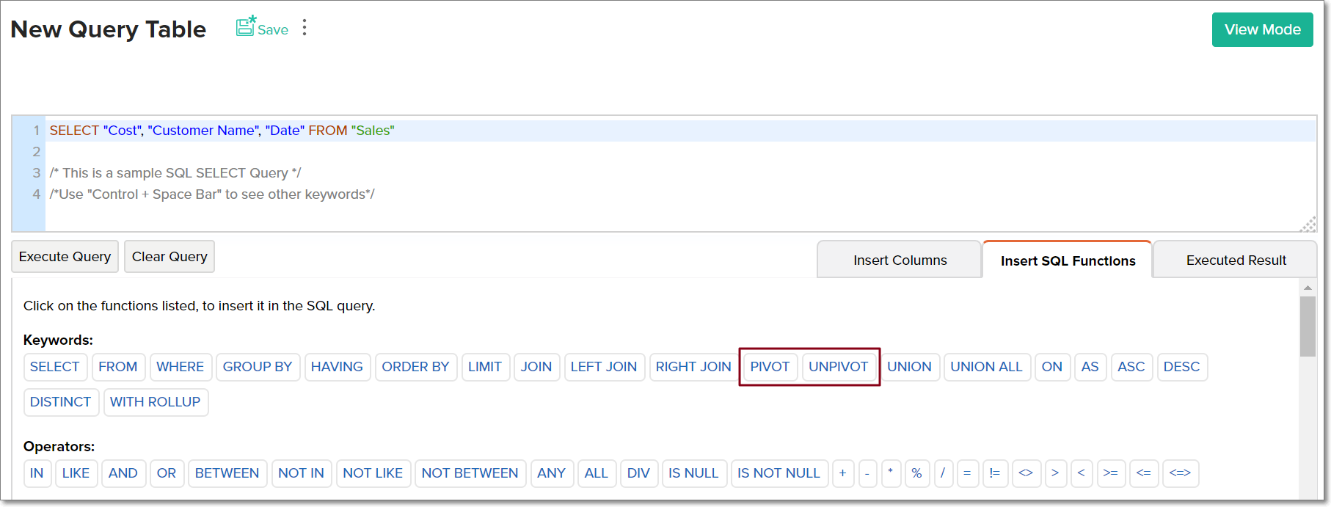Insert the AND operator
1331x507 pixels.
123,473
